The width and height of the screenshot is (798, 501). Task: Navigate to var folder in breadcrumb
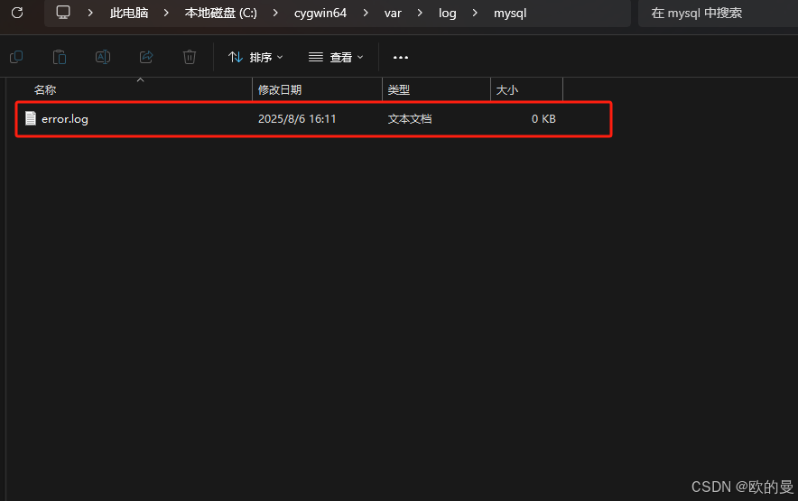click(x=393, y=14)
